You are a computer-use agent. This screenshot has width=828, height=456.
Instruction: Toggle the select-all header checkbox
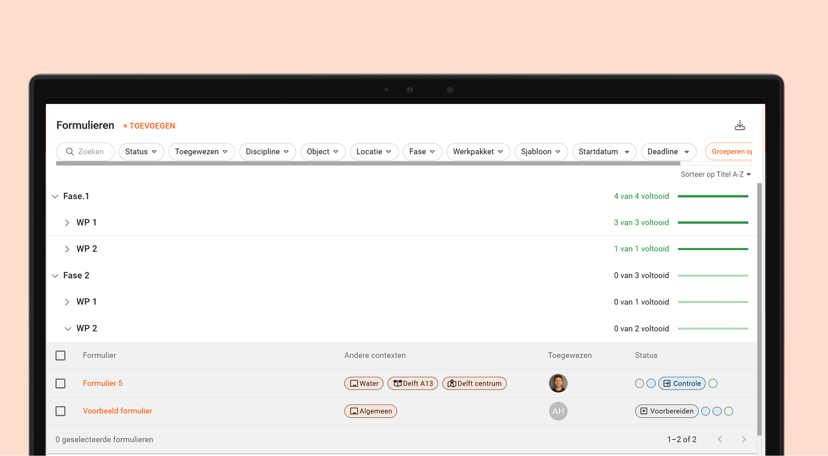61,355
